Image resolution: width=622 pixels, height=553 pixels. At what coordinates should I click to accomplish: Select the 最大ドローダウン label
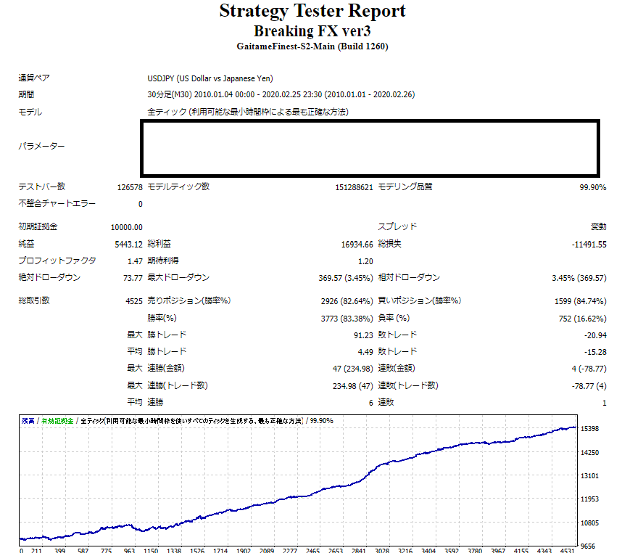click(178, 277)
